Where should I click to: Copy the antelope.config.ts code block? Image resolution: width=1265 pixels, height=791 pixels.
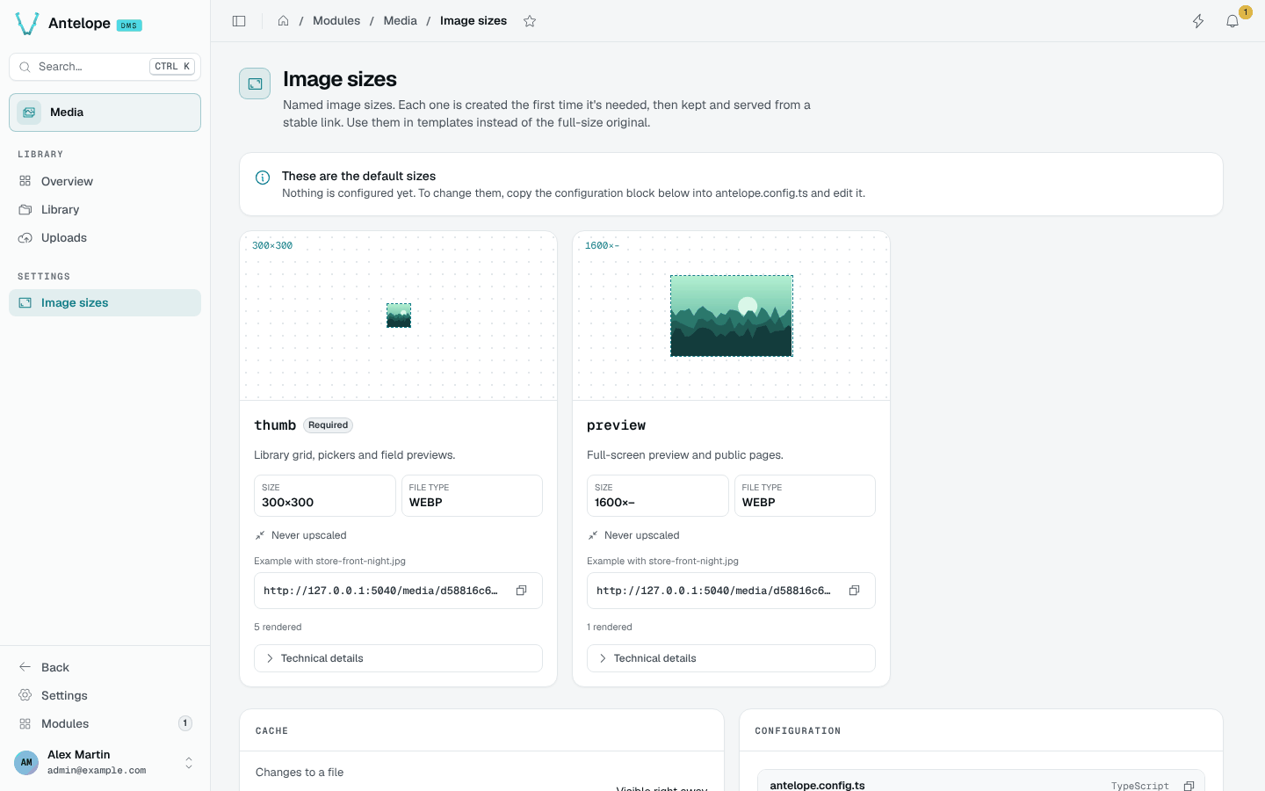1189,785
